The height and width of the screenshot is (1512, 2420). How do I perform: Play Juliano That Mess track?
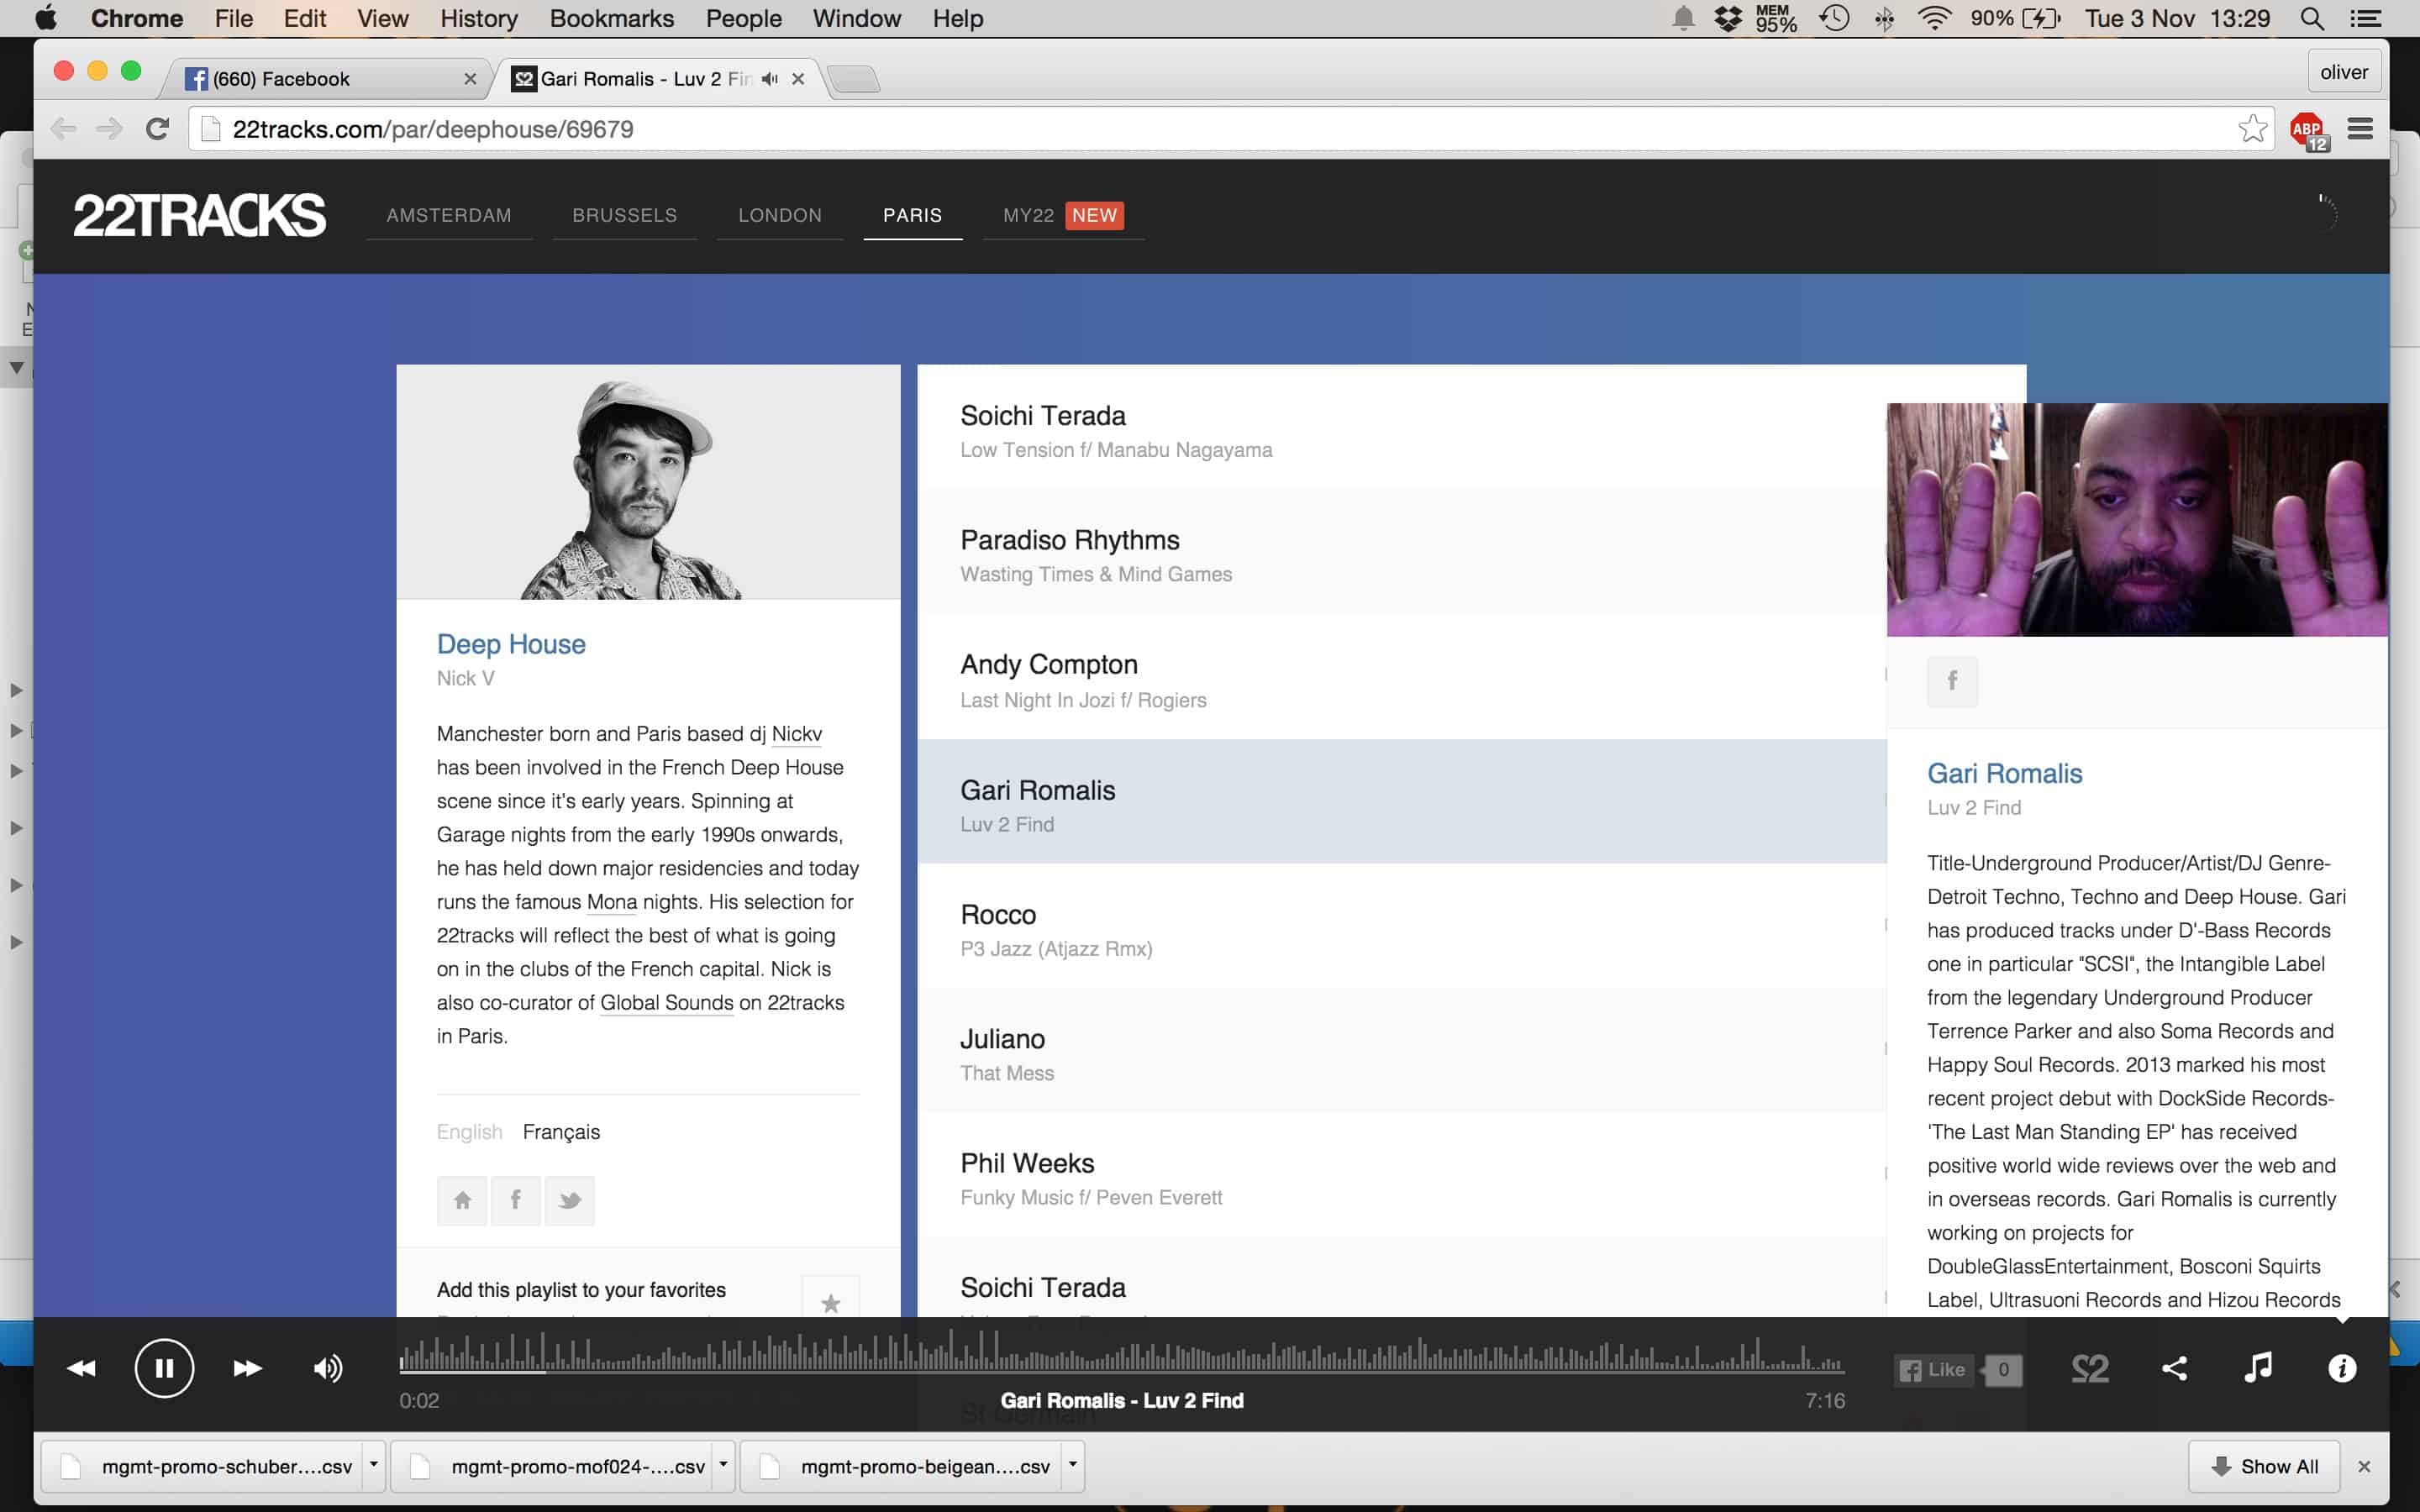[1401, 1052]
